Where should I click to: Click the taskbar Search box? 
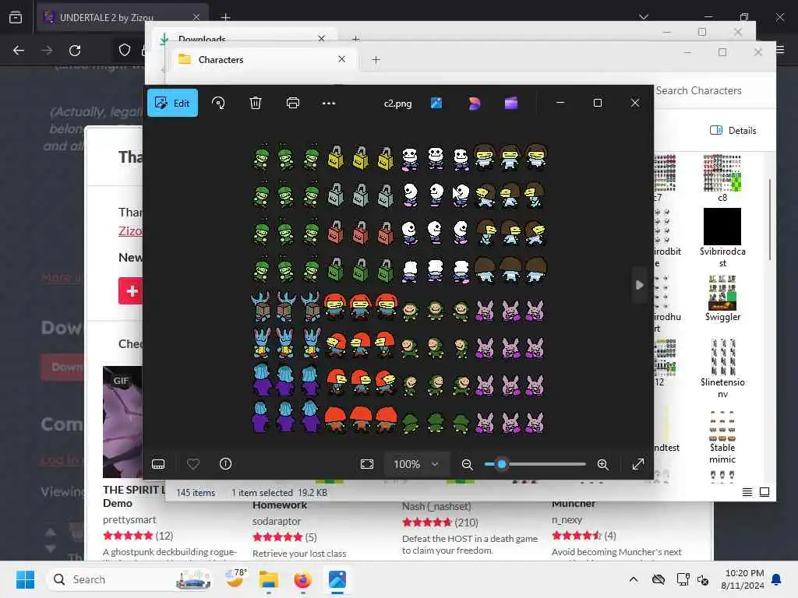pos(130,579)
